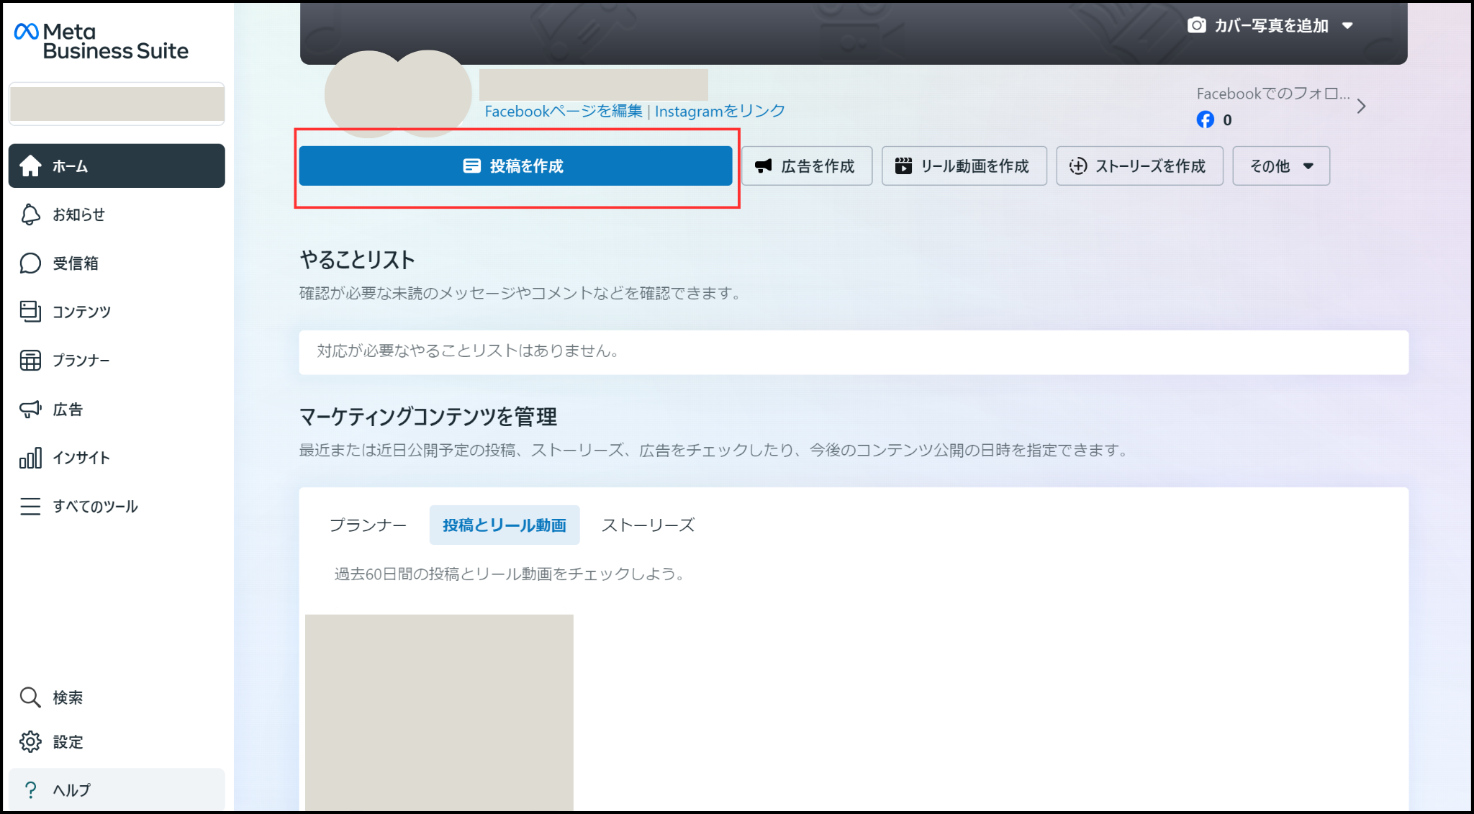Image resolution: width=1474 pixels, height=814 pixels.
Task: Click the post icon in 投稿を作成
Action: click(x=471, y=166)
